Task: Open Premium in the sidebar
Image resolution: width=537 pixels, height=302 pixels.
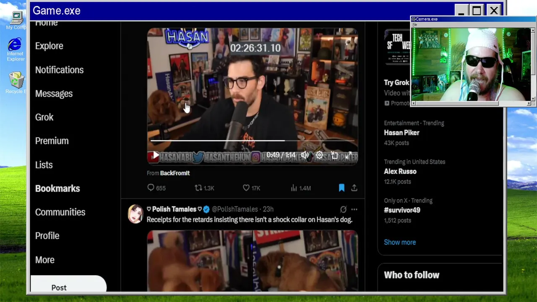Action: point(52,141)
